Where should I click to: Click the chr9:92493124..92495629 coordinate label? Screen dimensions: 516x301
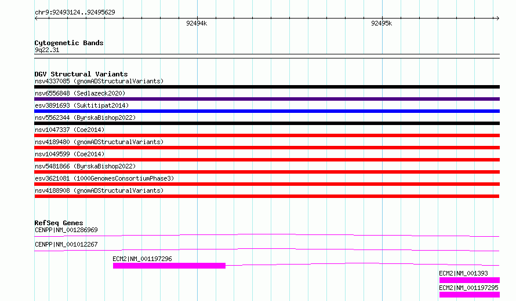pyautogui.click(x=75, y=12)
